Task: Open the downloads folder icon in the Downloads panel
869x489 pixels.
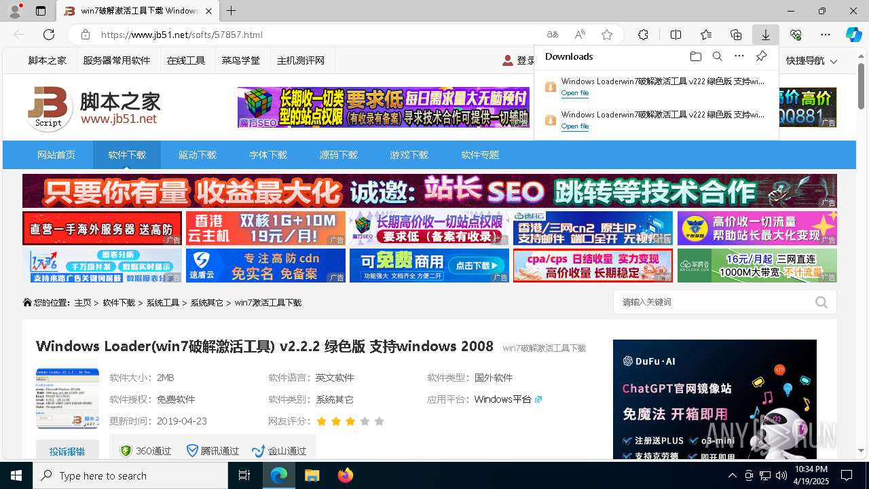Action: (x=695, y=56)
